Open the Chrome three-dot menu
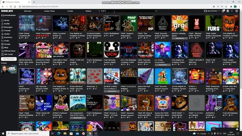242x136 pixels. point(239,6)
